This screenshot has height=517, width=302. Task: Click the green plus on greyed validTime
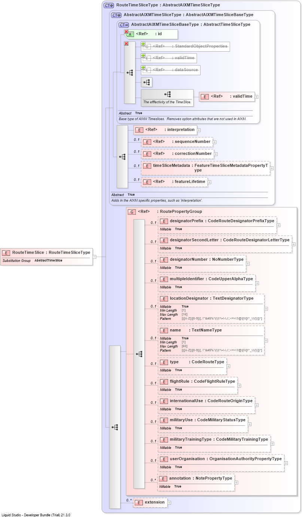(x=143, y=56)
